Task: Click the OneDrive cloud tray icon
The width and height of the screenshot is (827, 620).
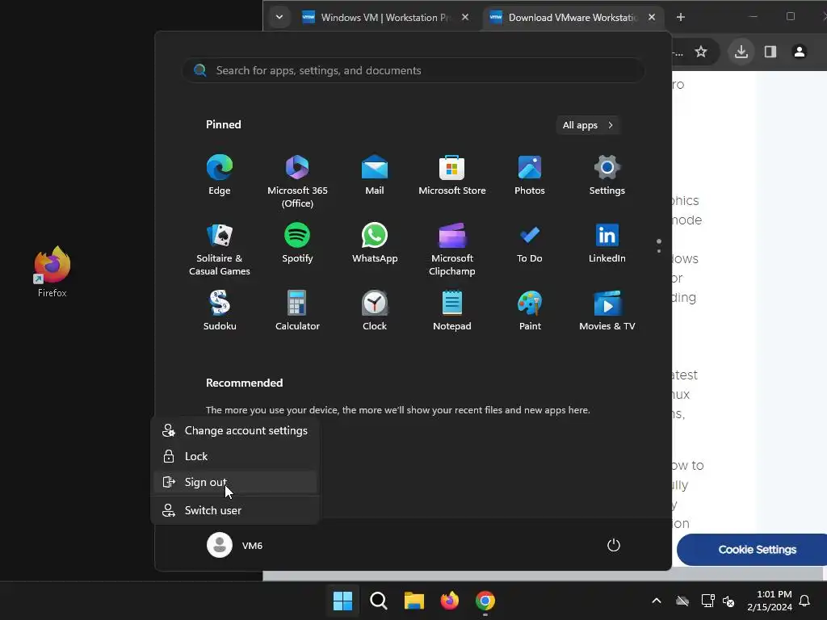Action: pyautogui.click(x=682, y=601)
